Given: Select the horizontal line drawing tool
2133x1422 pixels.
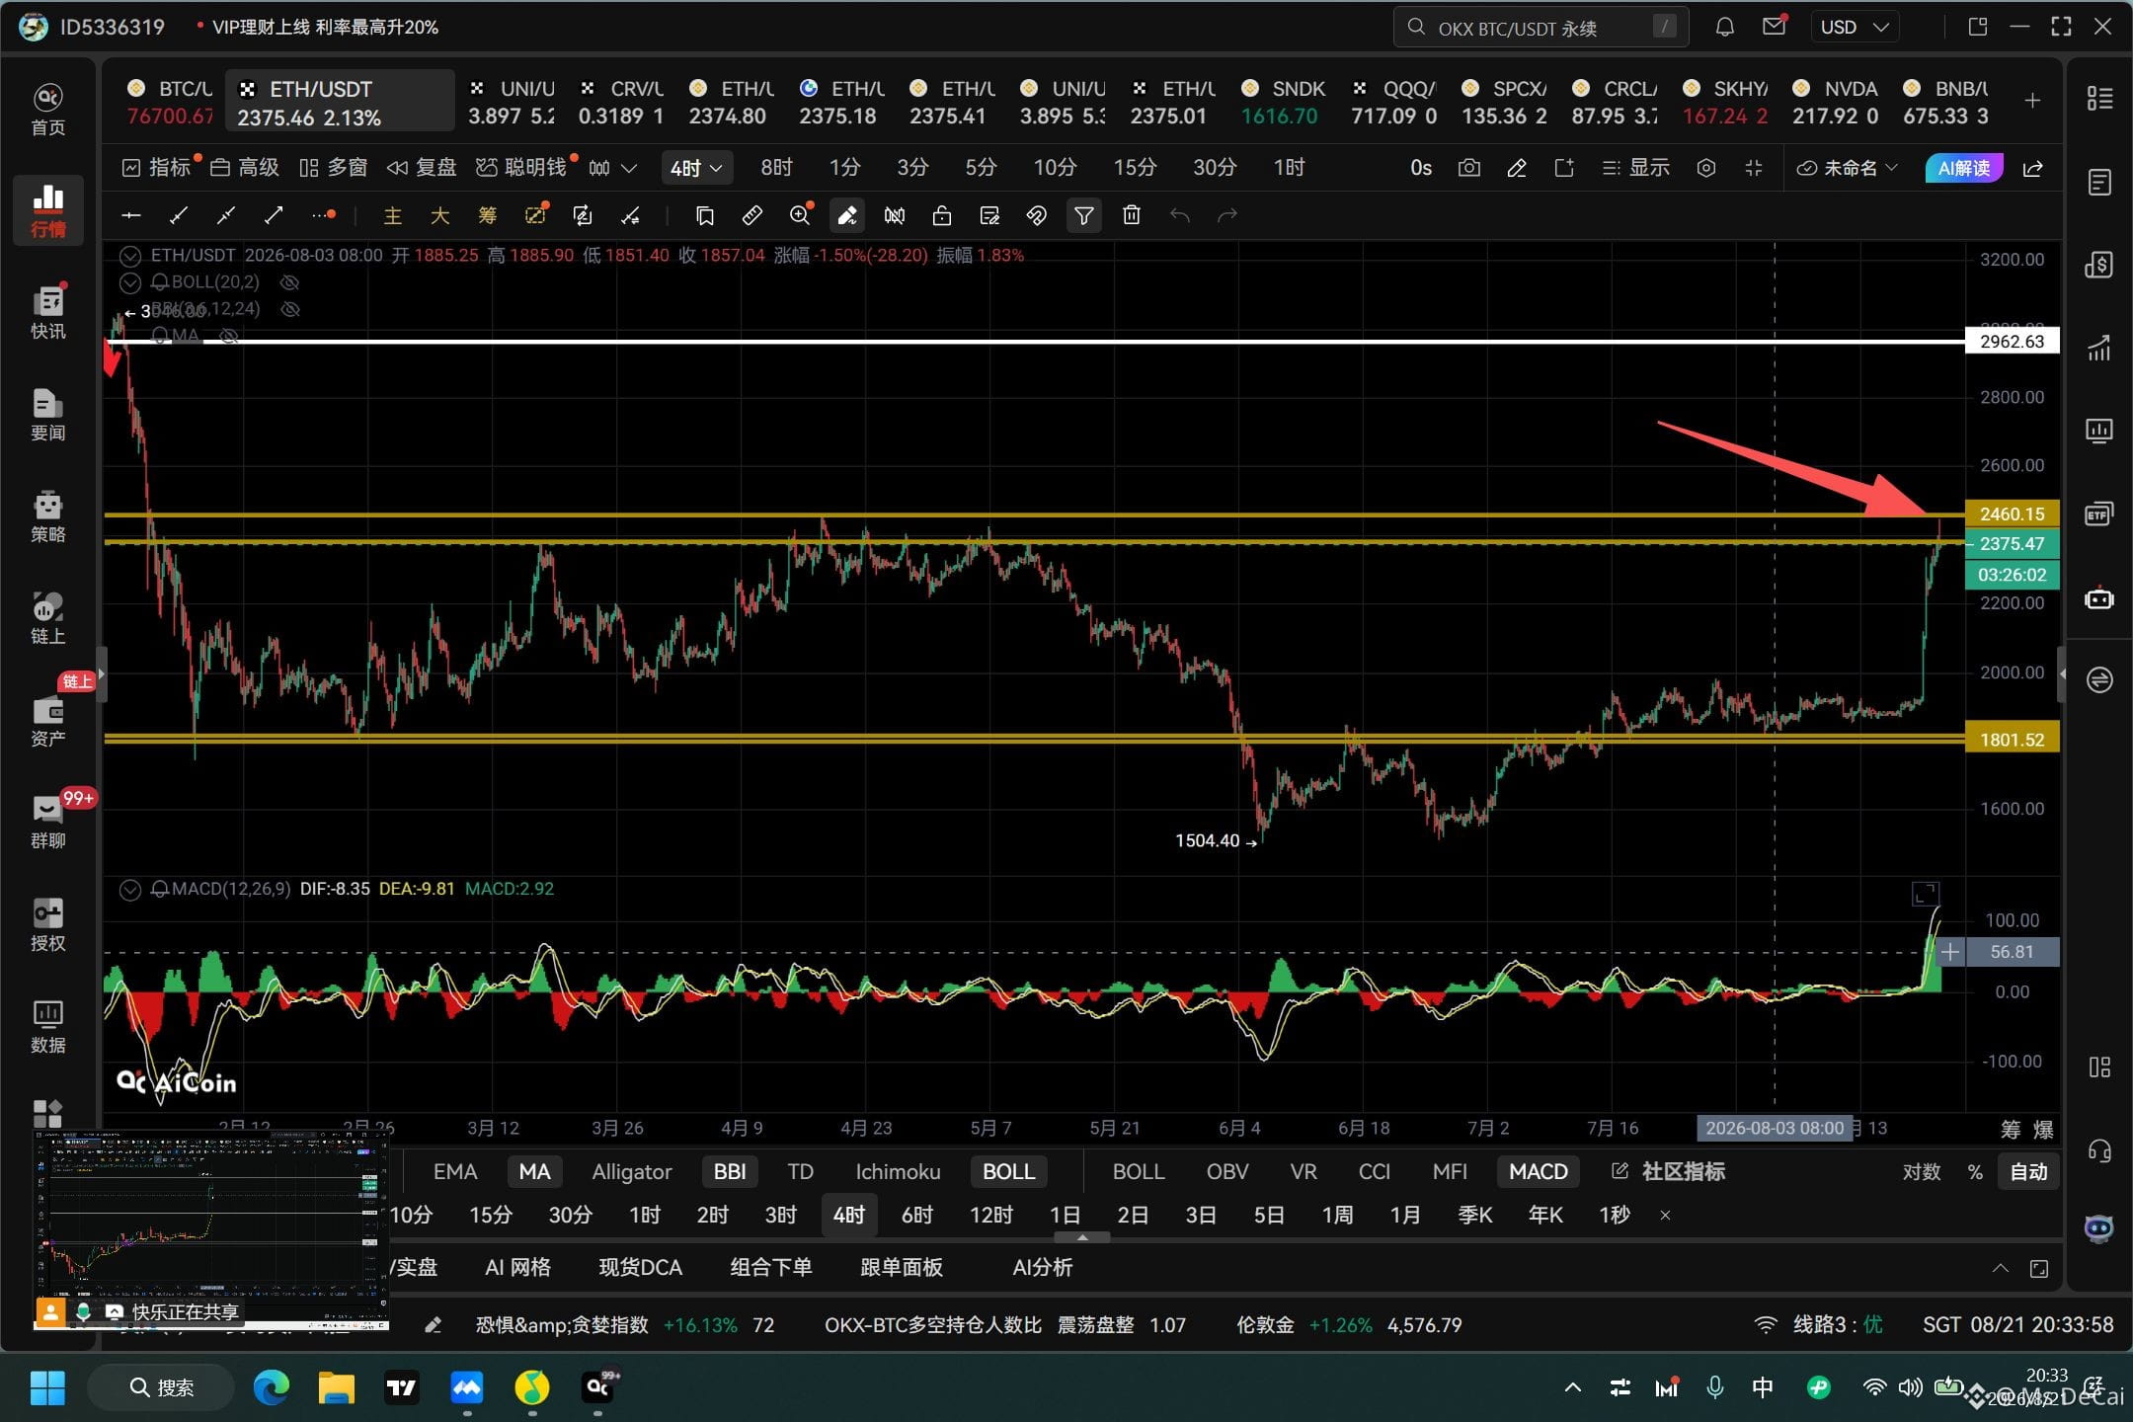Looking at the screenshot, I should tap(131, 215).
